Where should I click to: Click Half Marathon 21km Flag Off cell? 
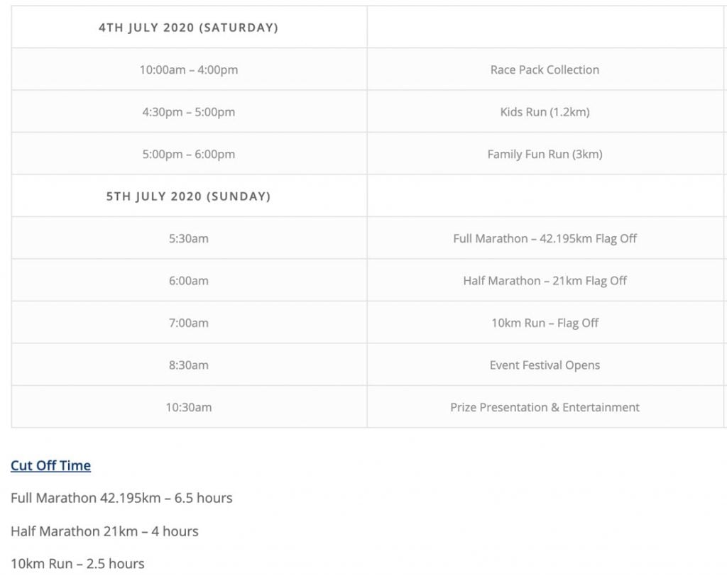click(x=545, y=280)
